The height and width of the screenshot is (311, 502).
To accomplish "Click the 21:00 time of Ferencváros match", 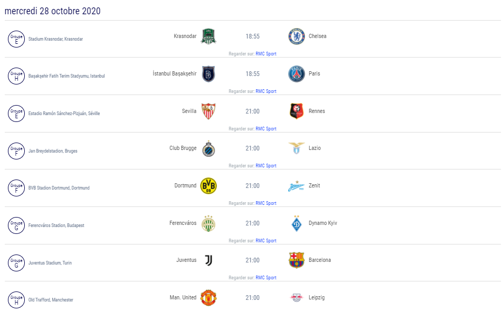I will click(x=252, y=223).
